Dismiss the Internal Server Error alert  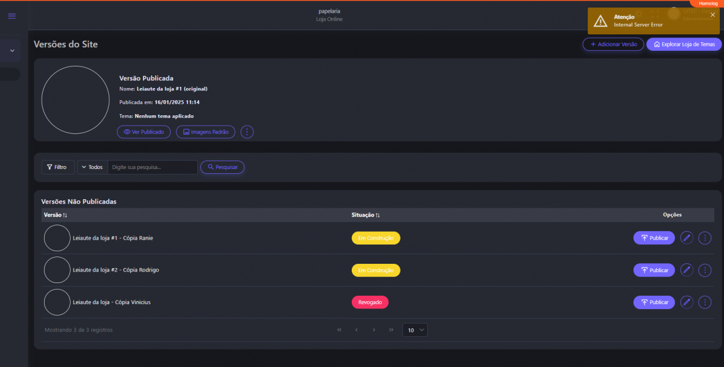tap(713, 14)
